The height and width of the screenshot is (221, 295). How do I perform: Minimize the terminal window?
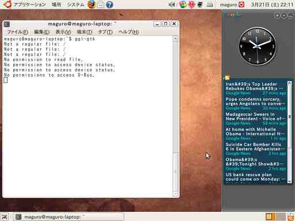157,24
